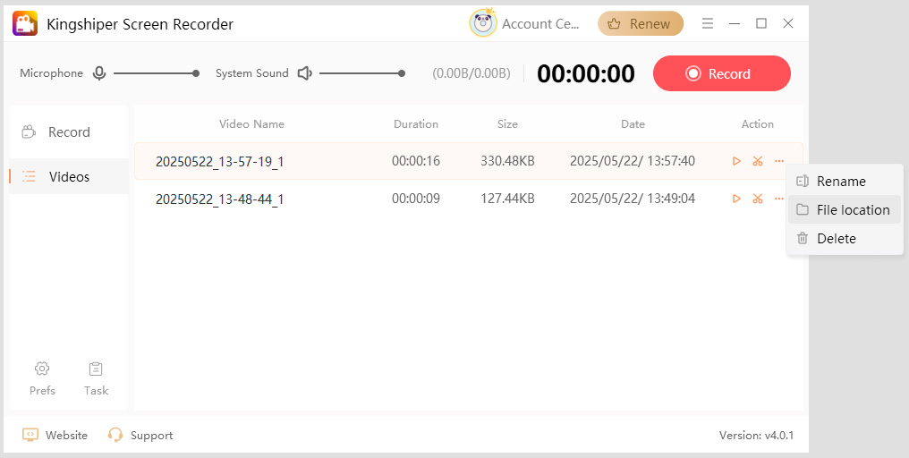Adjust the System Sound volume slider
This screenshot has width=909, height=458.
click(362, 73)
